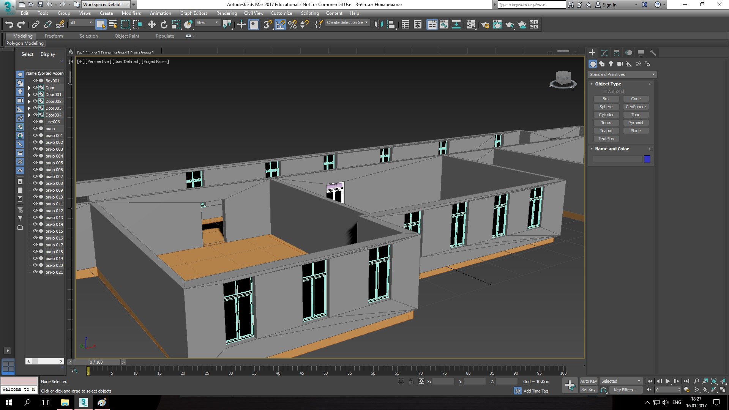Open the Modify panel tab icon
729x410 pixels.
pyautogui.click(x=604, y=53)
